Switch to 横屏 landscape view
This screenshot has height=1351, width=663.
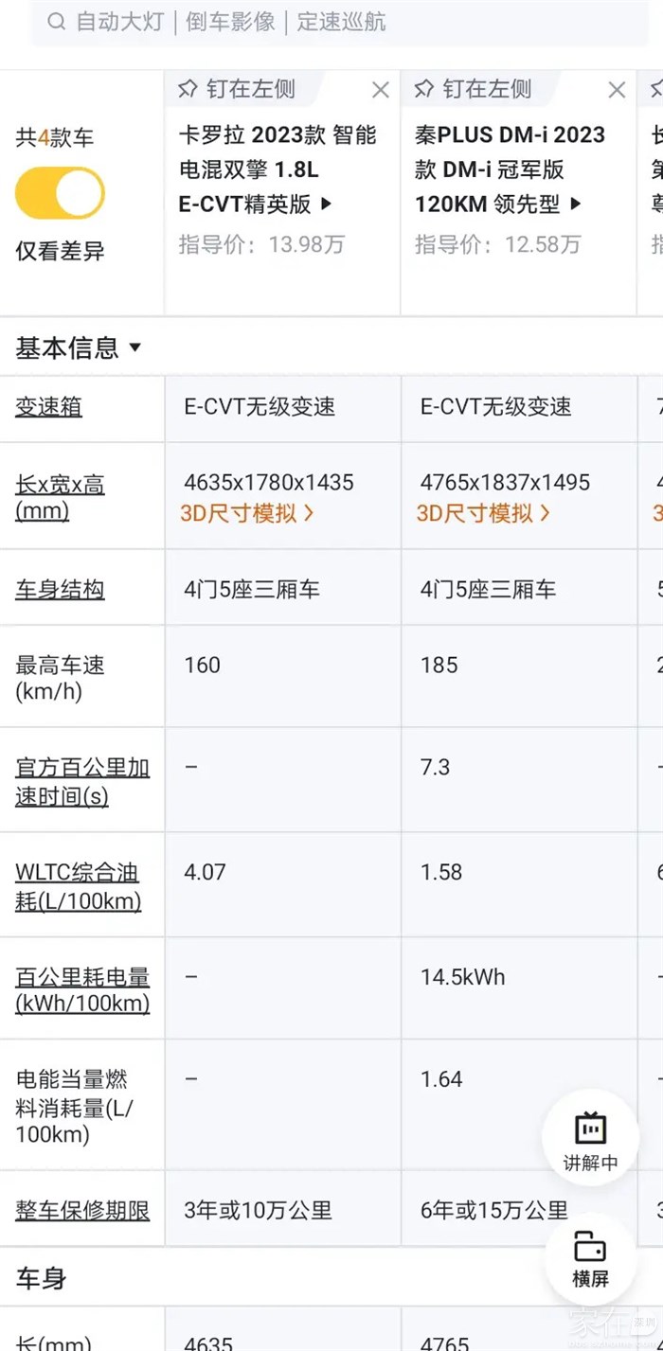590,1257
